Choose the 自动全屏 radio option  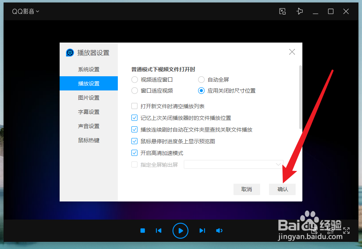201,79
